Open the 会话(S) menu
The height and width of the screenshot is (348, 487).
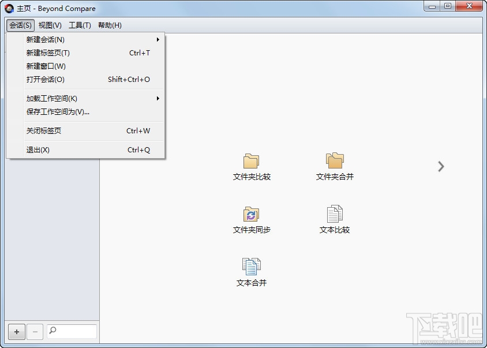pyautogui.click(x=20, y=25)
